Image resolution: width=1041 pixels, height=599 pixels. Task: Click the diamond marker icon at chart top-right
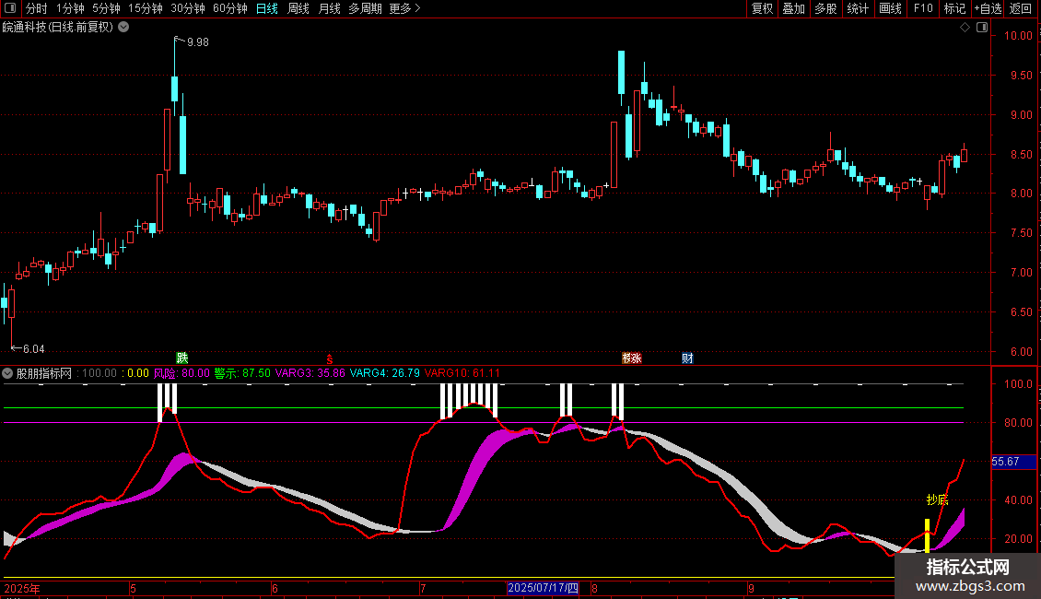click(965, 28)
